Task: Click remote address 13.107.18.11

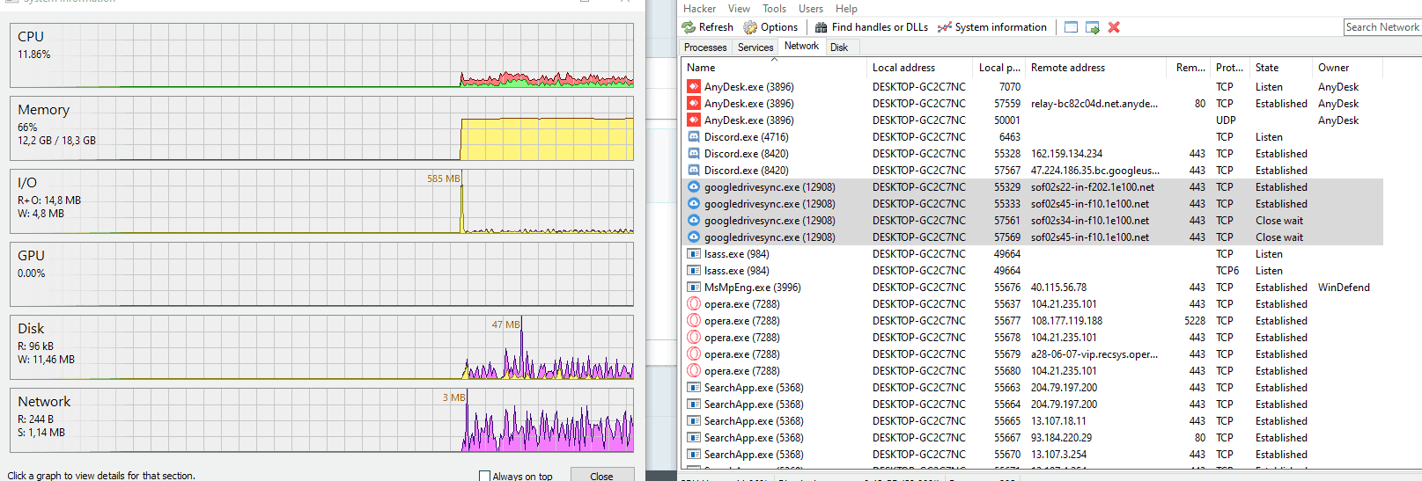Action: pos(1058,421)
